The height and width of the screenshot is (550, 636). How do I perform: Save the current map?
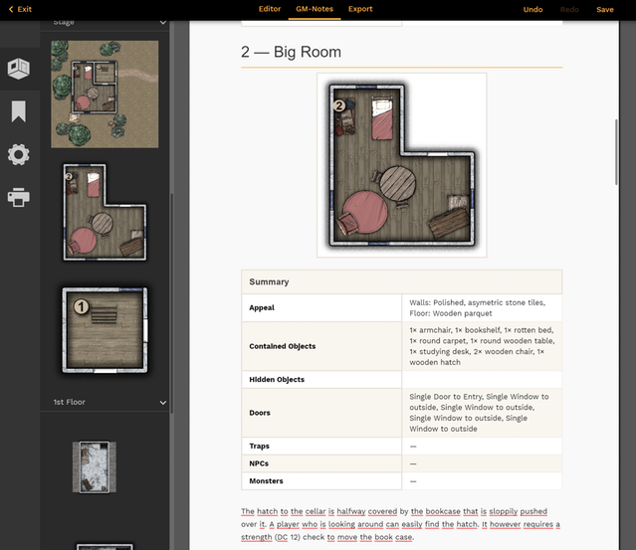pos(605,9)
